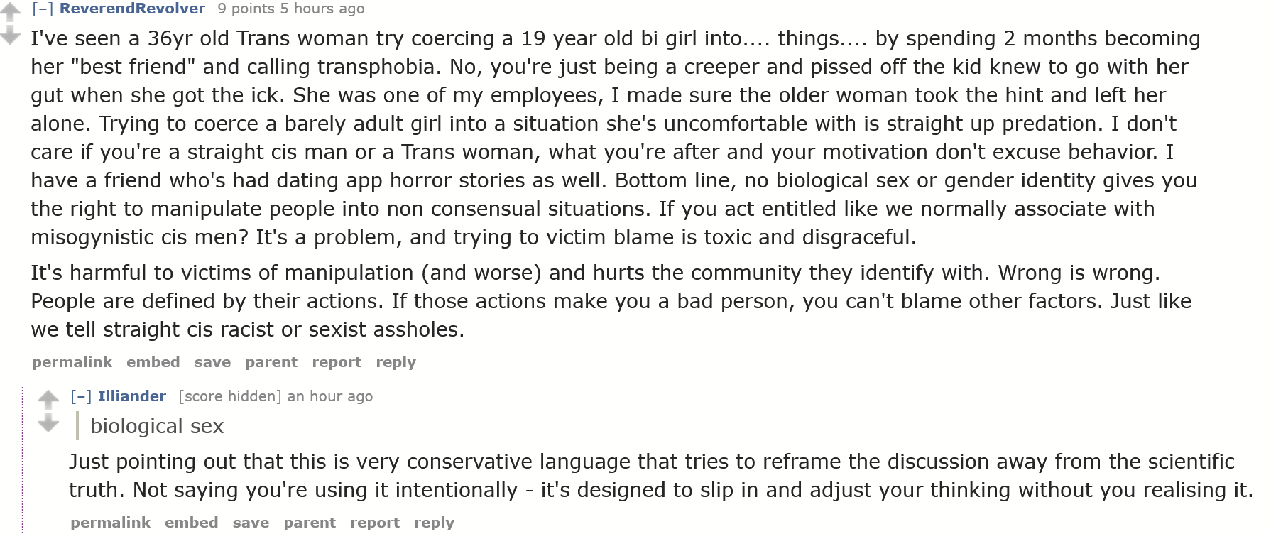Open permalink for Illiander's reply
Image resolution: width=1271 pixels, height=534 pixels.
pyautogui.click(x=110, y=523)
